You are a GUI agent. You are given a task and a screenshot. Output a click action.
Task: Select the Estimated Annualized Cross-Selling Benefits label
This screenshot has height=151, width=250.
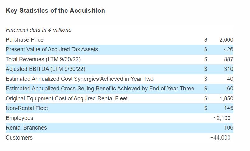[x=100, y=89]
